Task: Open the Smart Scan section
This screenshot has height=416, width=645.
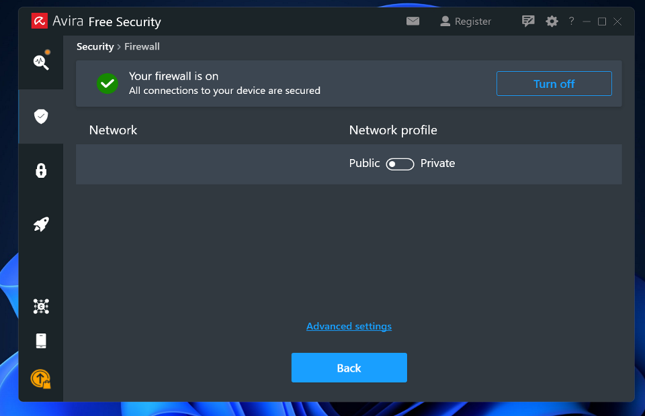Action: pyautogui.click(x=40, y=62)
